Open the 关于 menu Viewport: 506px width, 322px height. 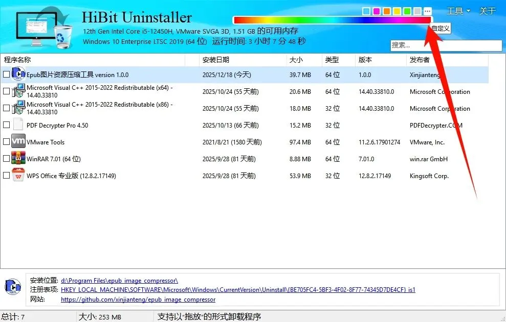coord(487,11)
